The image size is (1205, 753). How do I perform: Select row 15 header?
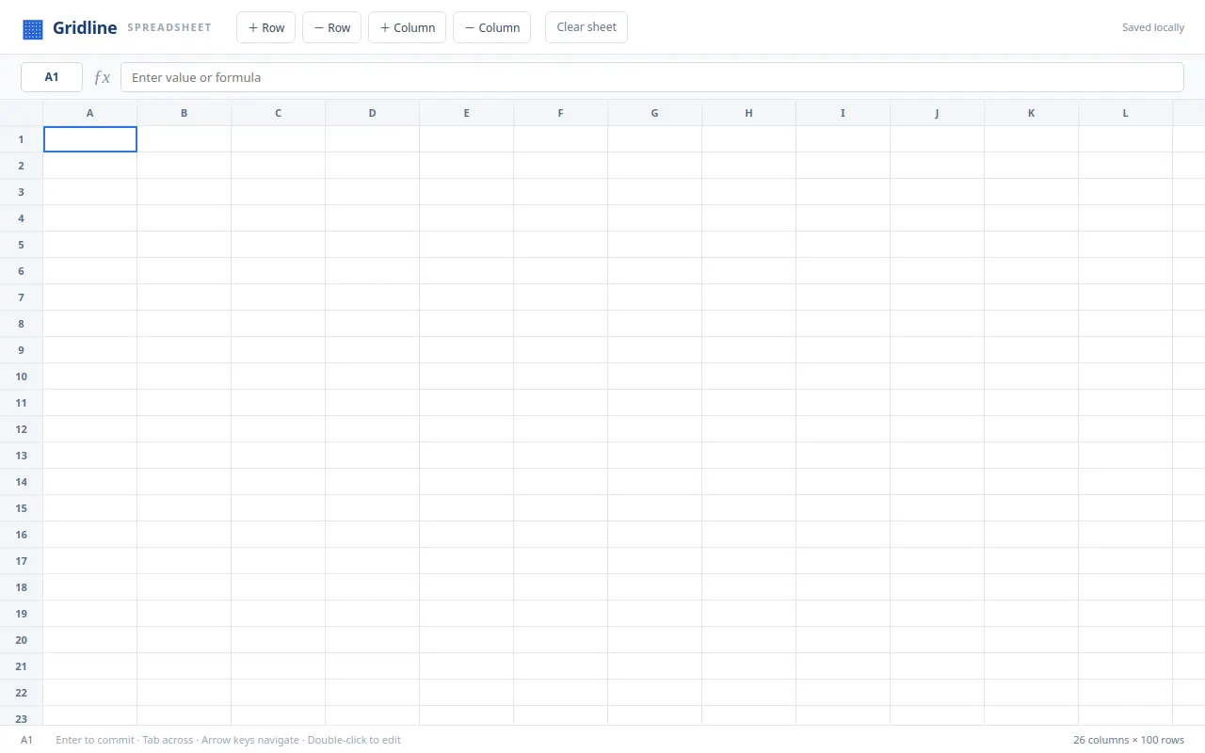tap(22, 508)
